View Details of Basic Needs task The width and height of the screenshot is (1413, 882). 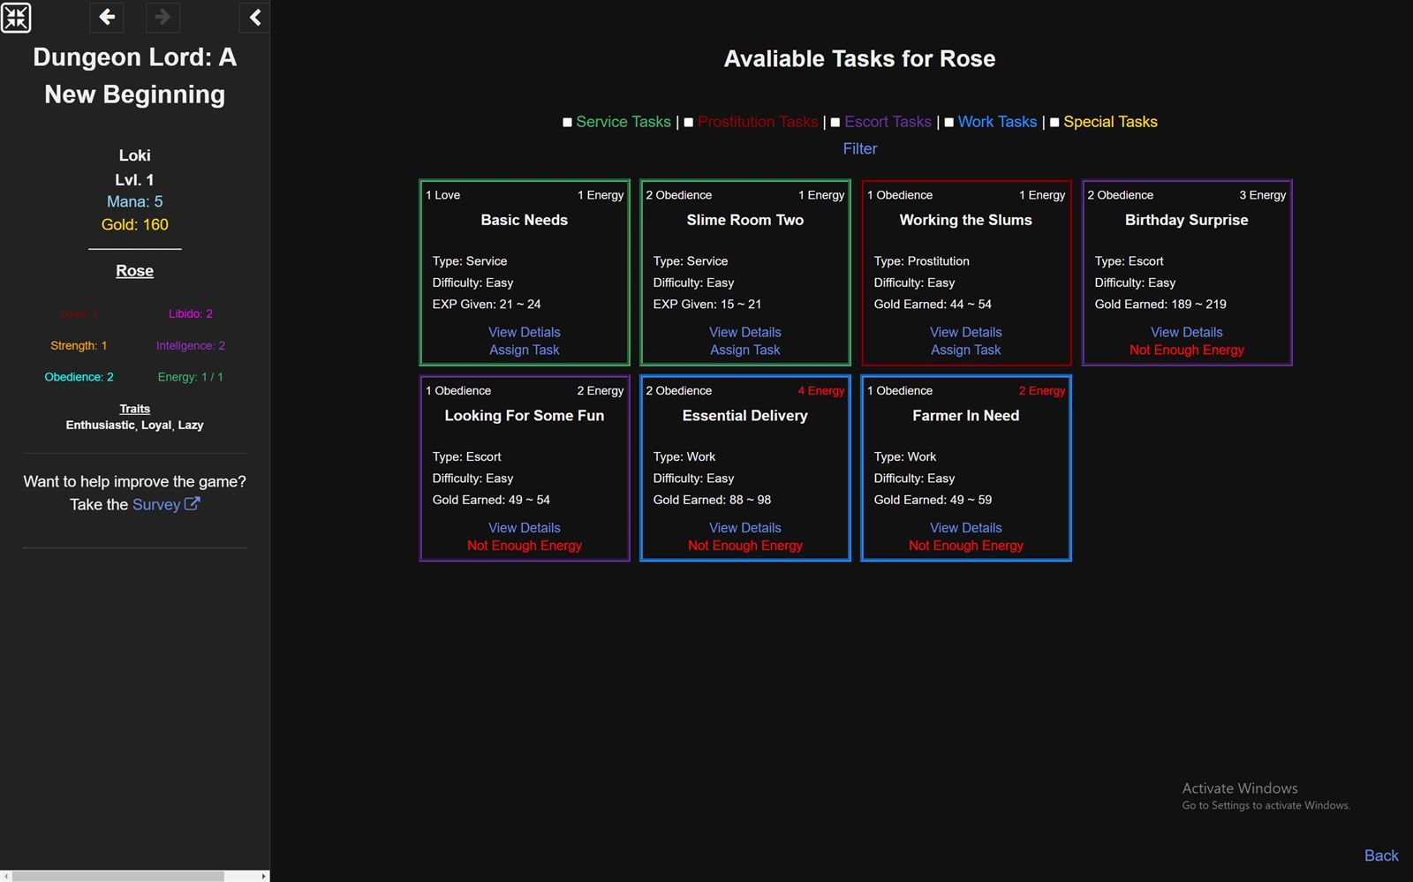click(524, 332)
